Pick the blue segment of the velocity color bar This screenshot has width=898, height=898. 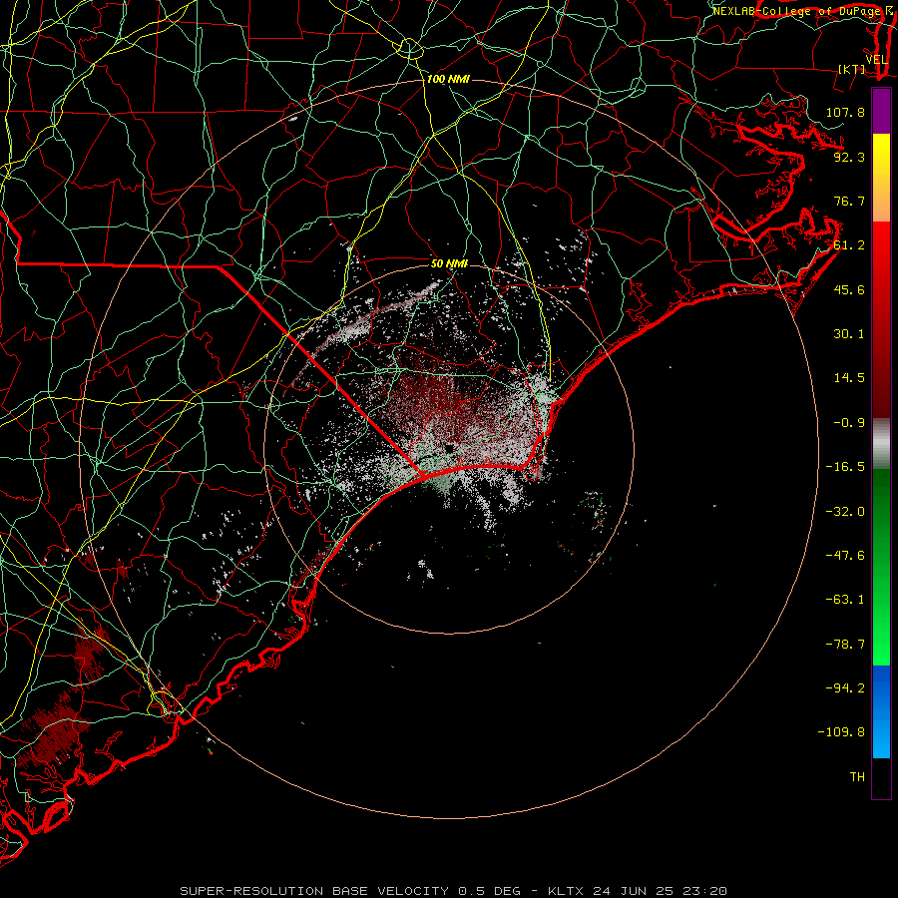(881, 711)
